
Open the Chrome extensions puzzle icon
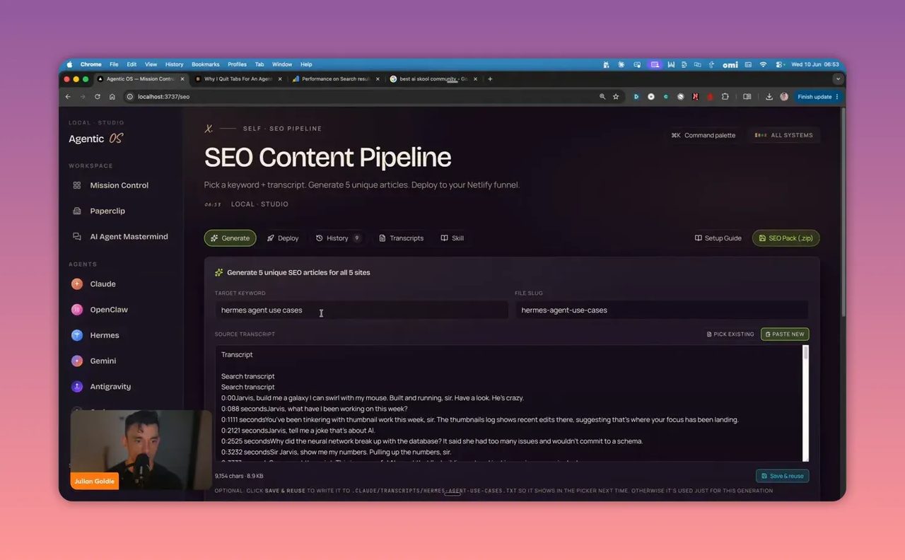tap(725, 96)
